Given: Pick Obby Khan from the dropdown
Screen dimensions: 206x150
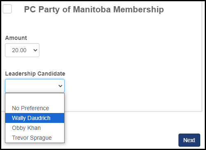Looking at the screenshot, I should click(x=35, y=128).
